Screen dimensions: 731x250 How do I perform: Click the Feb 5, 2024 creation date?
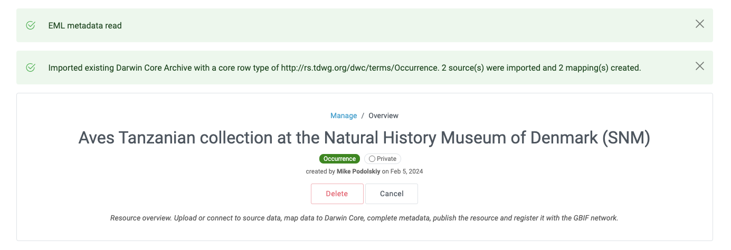point(406,171)
